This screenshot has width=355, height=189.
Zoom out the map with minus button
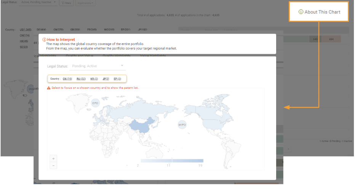click(53, 166)
